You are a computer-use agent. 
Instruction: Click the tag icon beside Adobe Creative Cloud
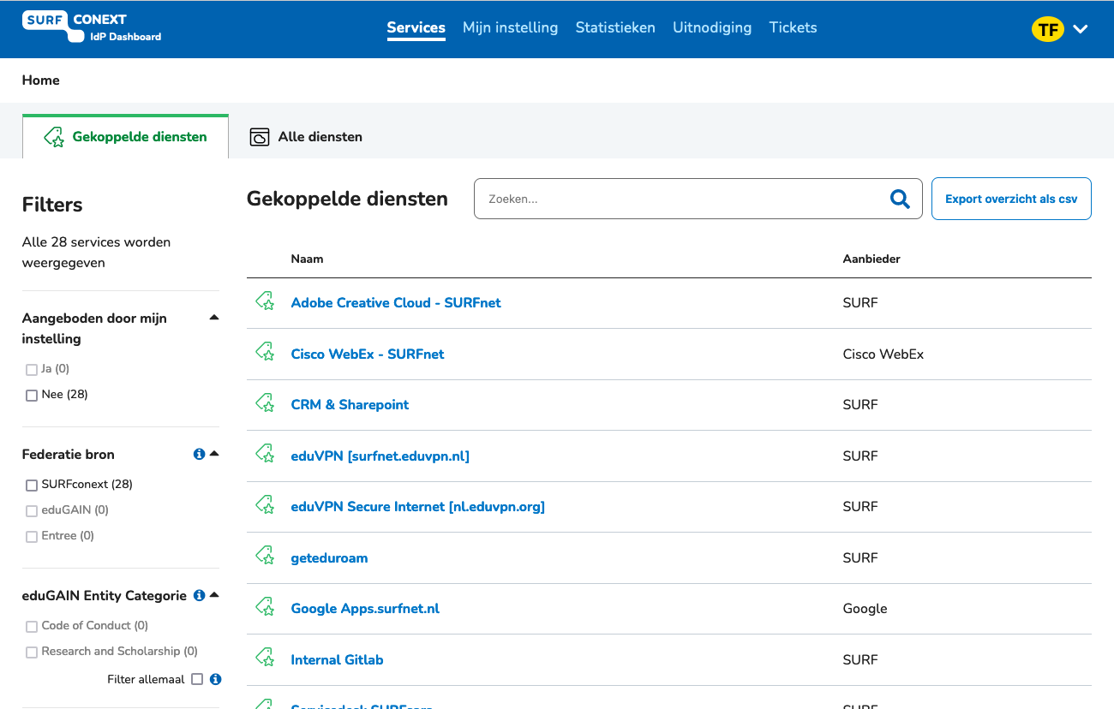(x=266, y=301)
